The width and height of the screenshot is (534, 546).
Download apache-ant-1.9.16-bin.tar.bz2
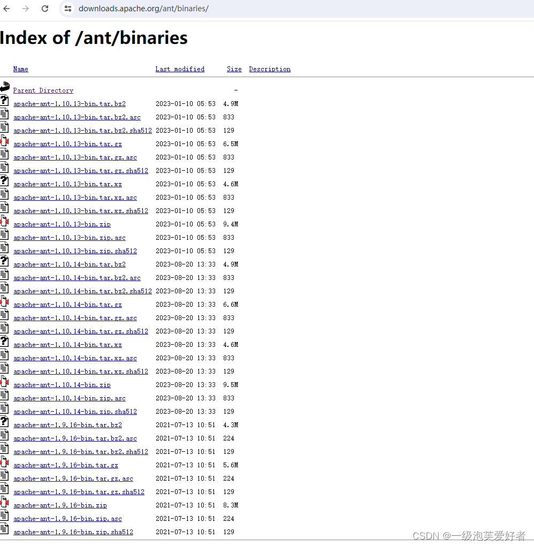[x=67, y=425]
